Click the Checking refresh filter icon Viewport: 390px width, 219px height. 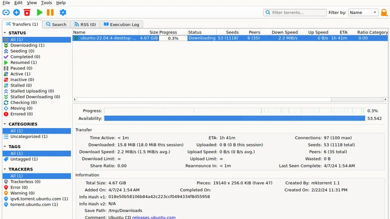pyautogui.click(x=6, y=102)
